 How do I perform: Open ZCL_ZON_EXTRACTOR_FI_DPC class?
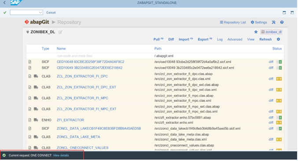click(x=82, y=76)
